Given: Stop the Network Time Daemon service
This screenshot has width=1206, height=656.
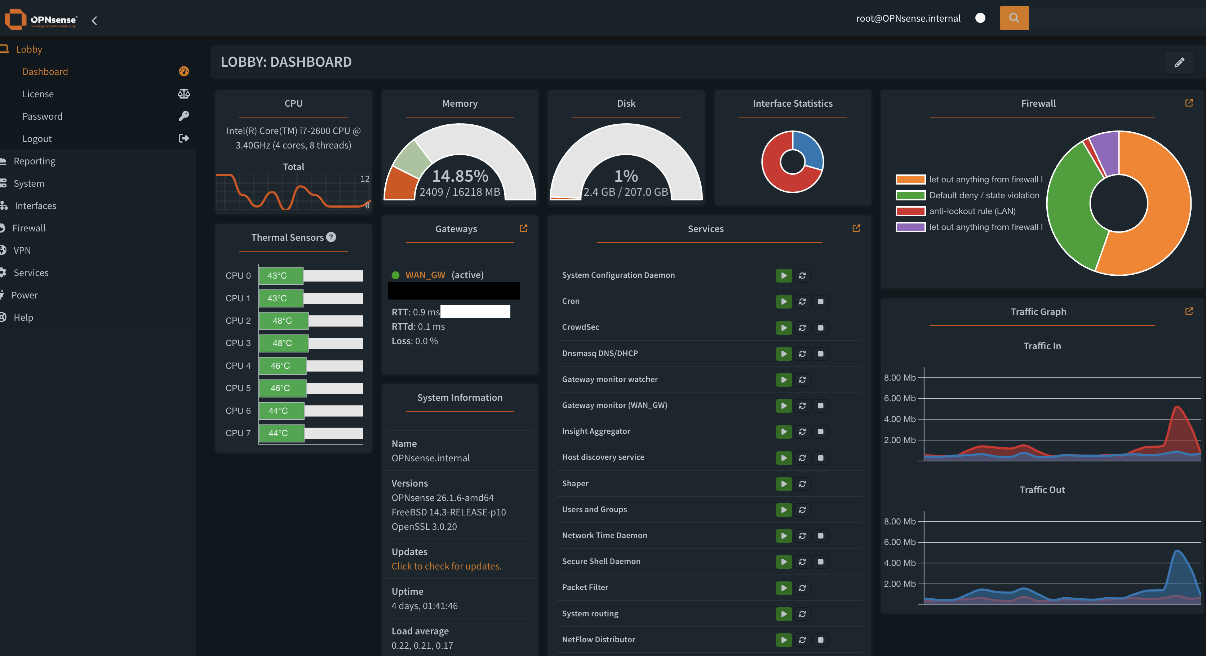Looking at the screenshot, I should pyautogui.click(x=820, y=536).
